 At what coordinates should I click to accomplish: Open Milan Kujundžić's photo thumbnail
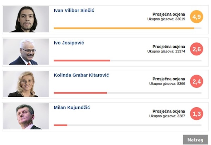(x=26, y=116)
